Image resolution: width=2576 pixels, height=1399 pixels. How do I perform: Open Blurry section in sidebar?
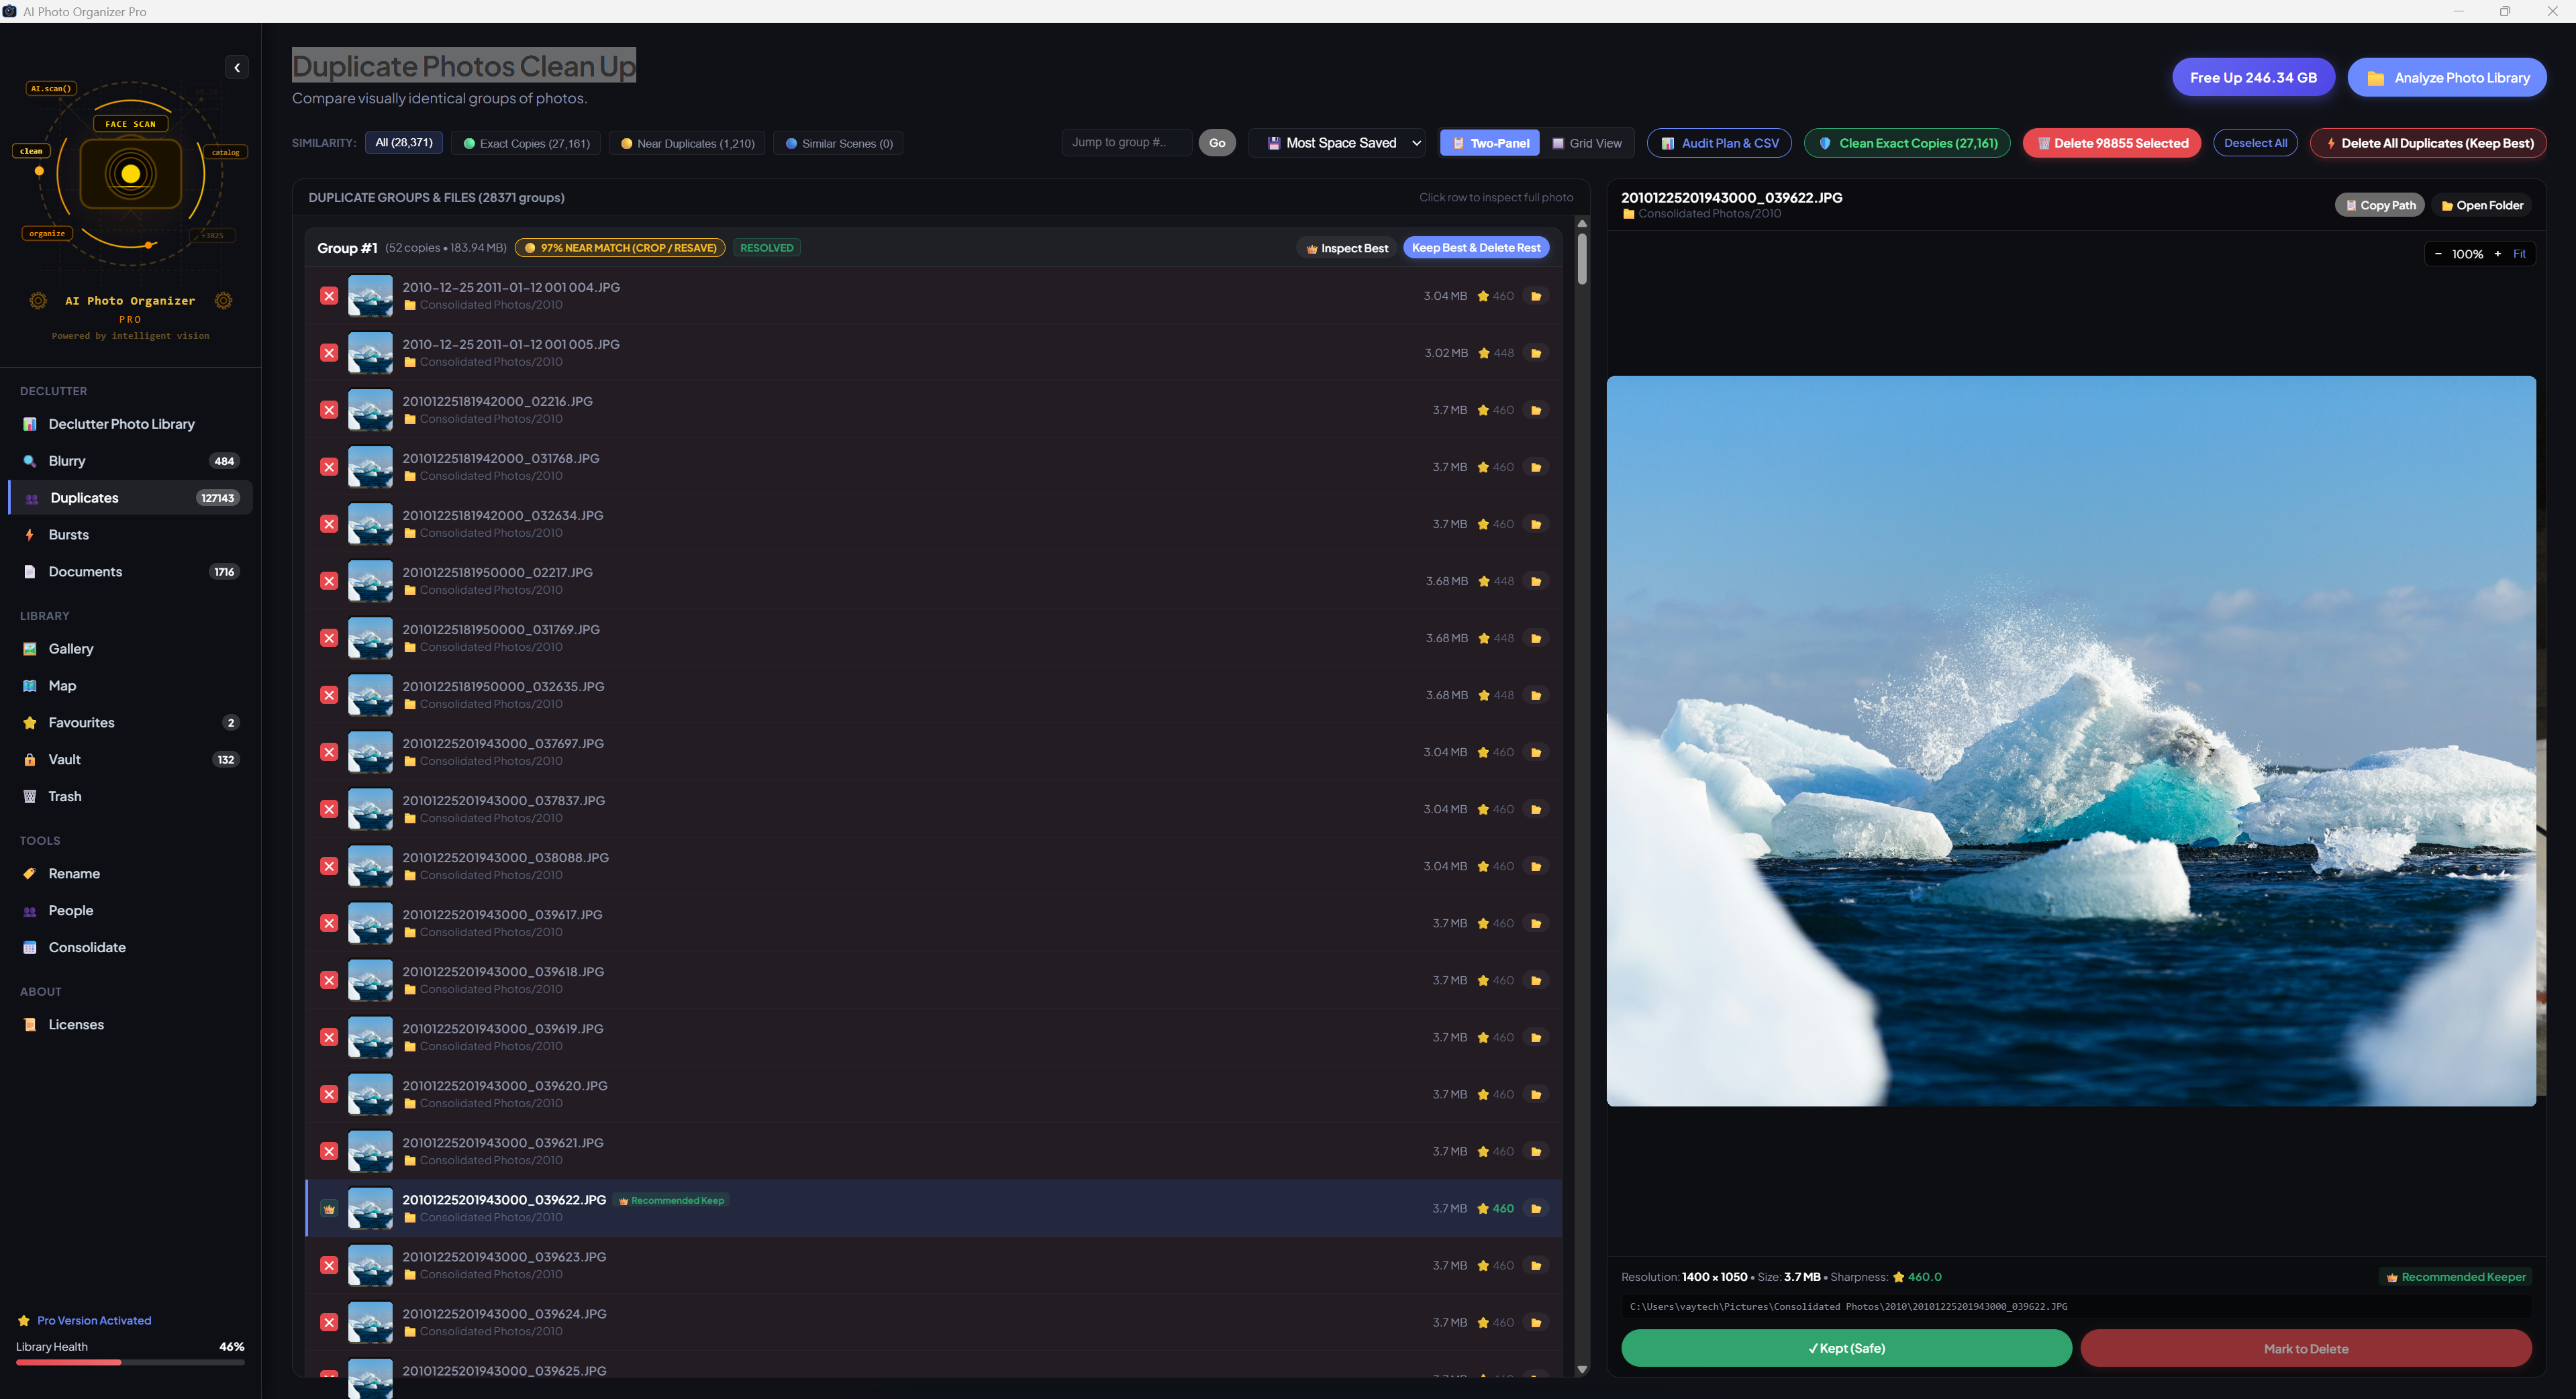point(130,461)
